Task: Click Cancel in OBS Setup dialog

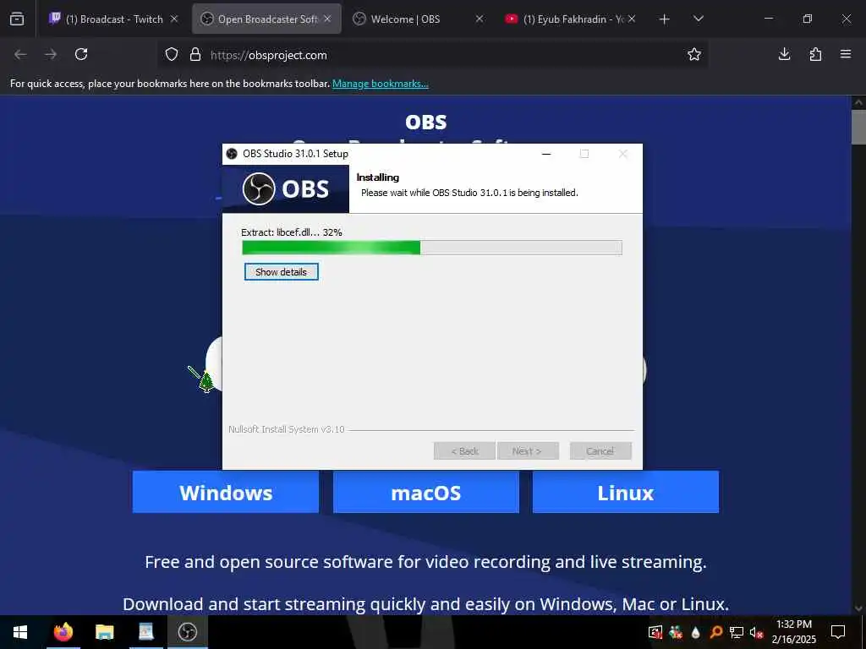Action: click(600, 451)
